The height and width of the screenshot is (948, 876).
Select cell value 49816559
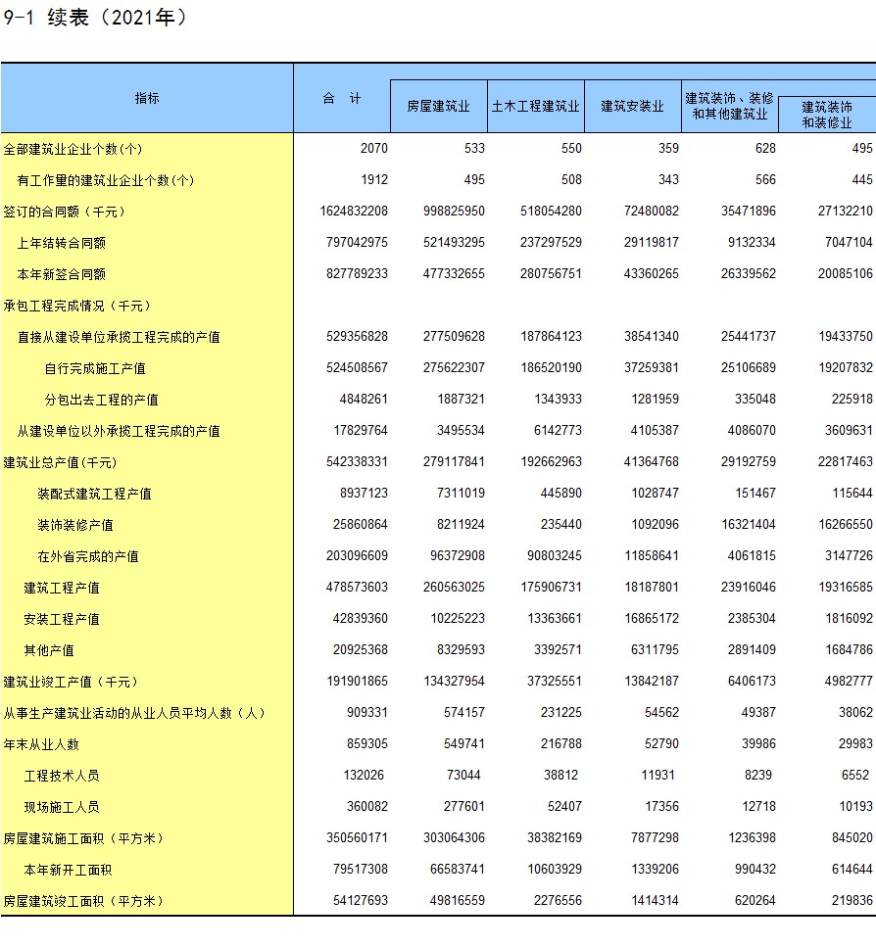click(458, 901)
